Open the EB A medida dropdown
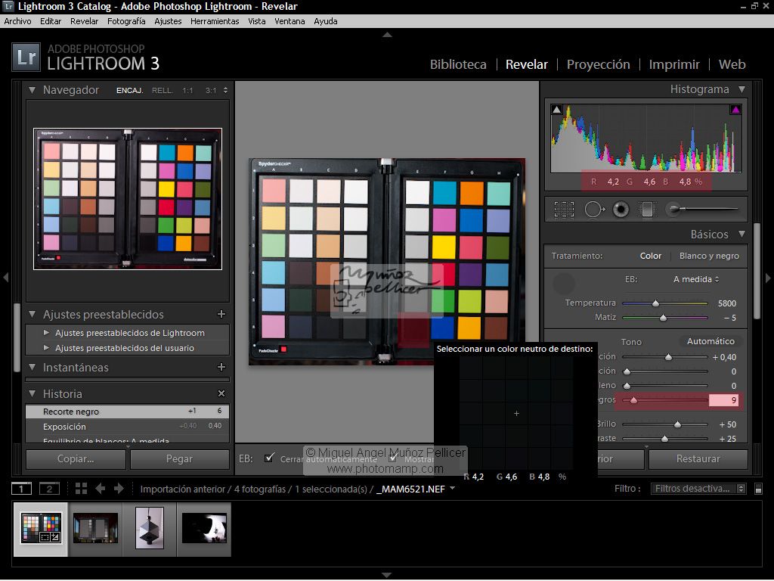The image size is (774, 581). coord(696,279)
